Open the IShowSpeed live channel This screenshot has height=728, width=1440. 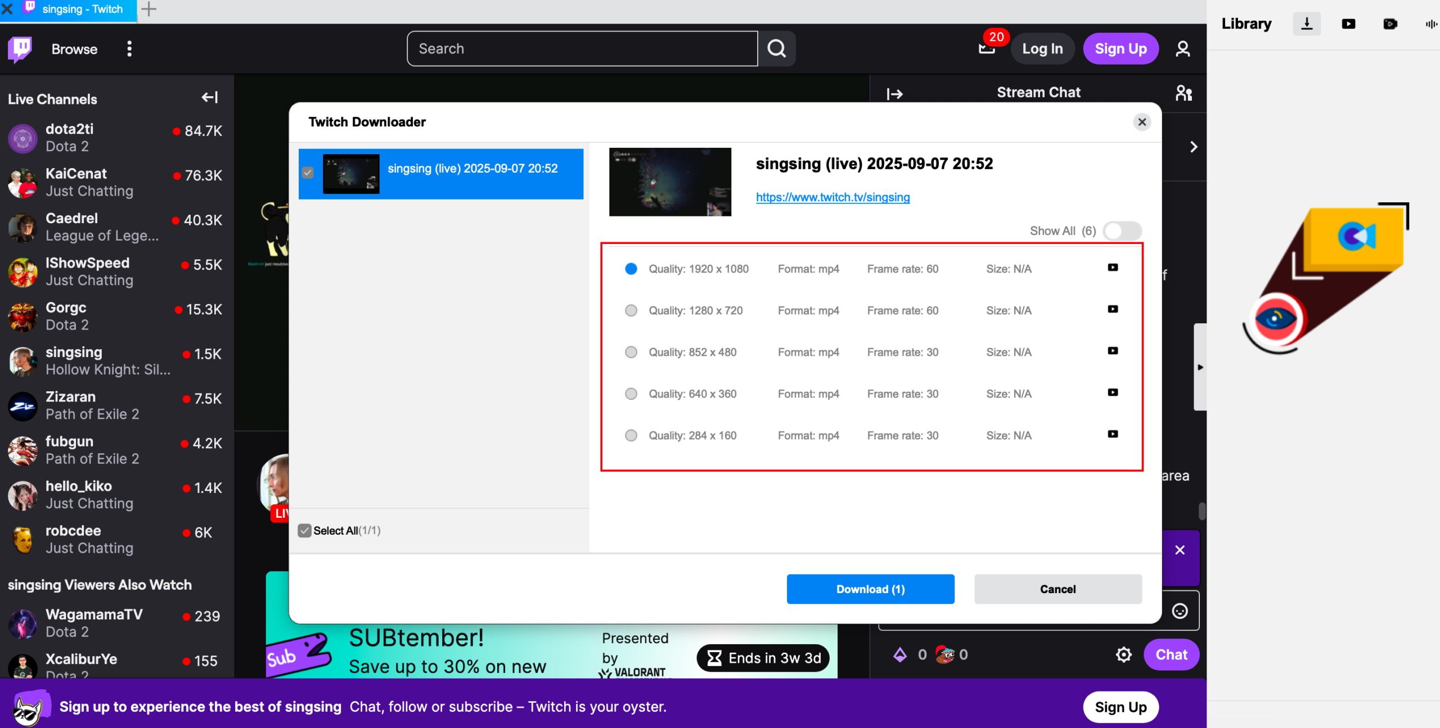[x=116, y=272]
